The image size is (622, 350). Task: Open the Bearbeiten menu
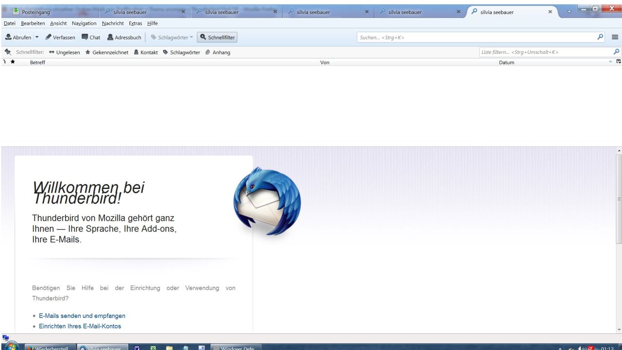[33, 23]
